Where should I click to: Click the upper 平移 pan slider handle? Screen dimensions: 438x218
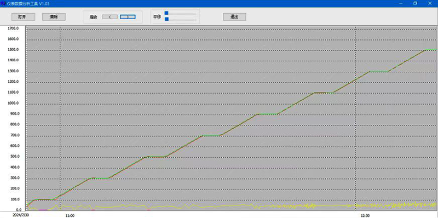click(x=166, y=13)
